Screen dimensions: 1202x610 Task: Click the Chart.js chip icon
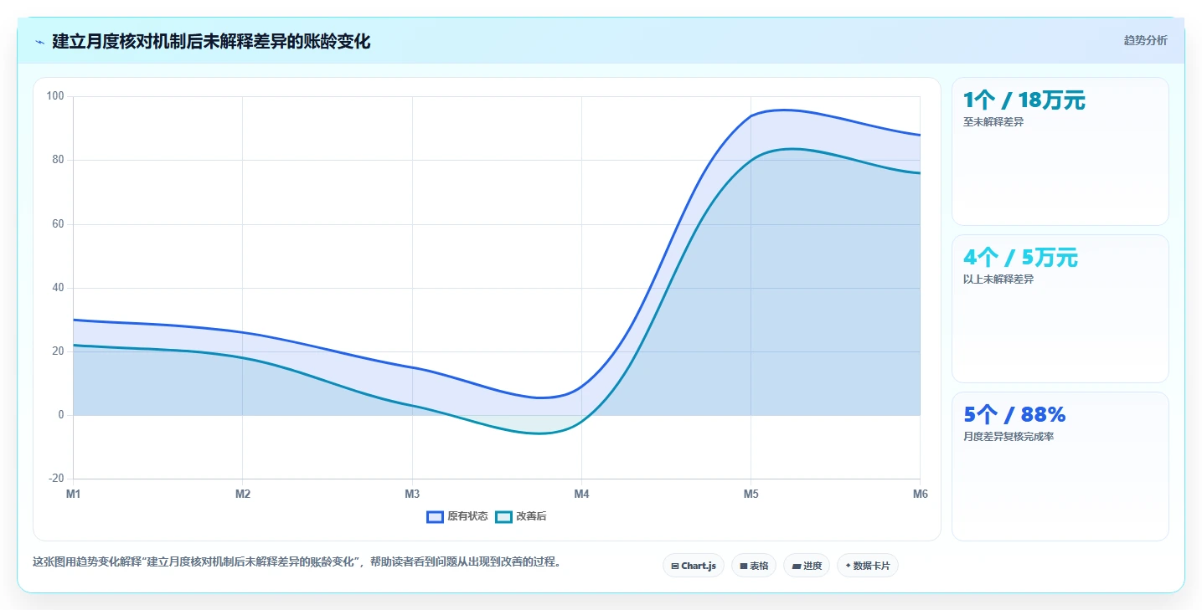pos(675,566)
